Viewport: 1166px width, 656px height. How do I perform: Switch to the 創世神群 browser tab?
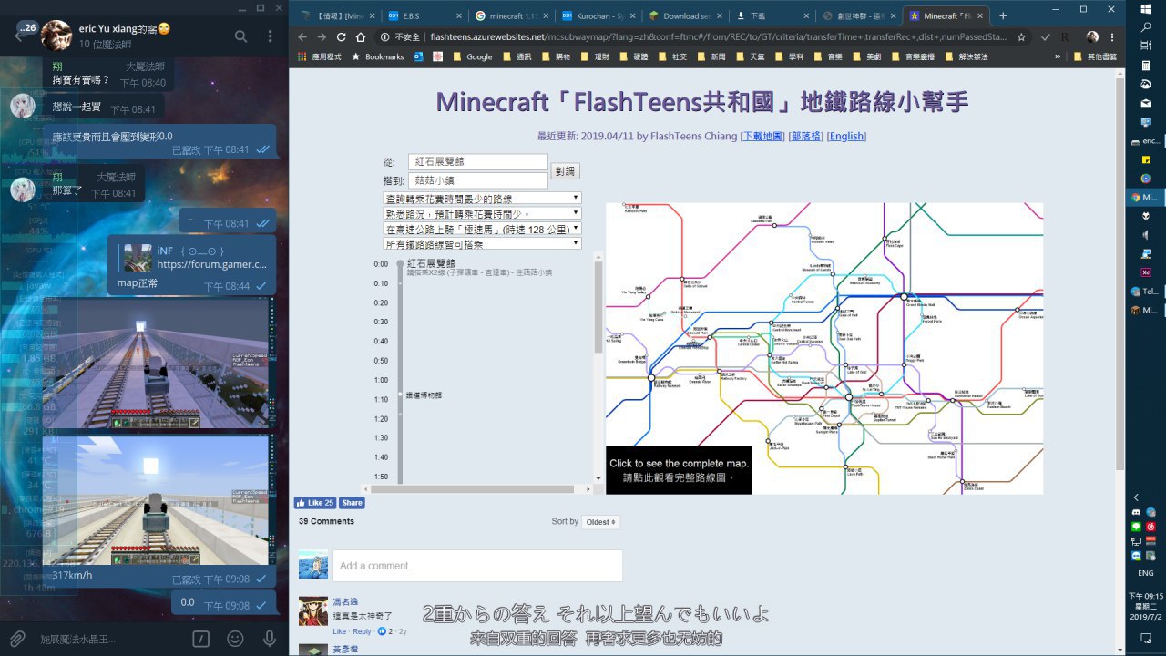pyautogui.click(x=859, y=15)
